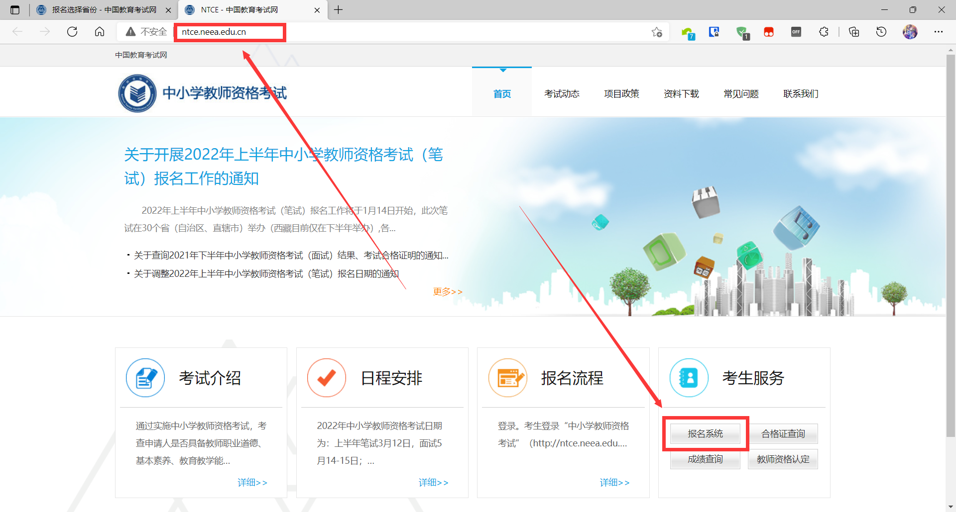The image size is (956, 512).
Task: Click the 日程安排 checkmark icon
Action: point(327,378)
